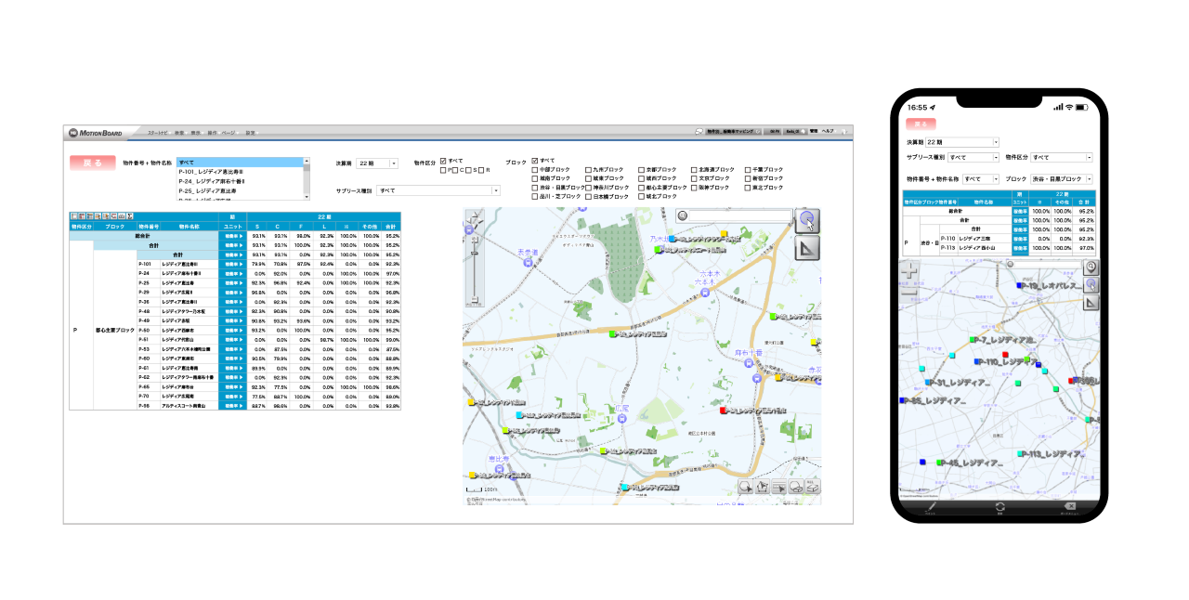This screenshot has width=1189, height=600.
Task: Tap the plus zoom-in button on phone map
Action: pos(909,270)
